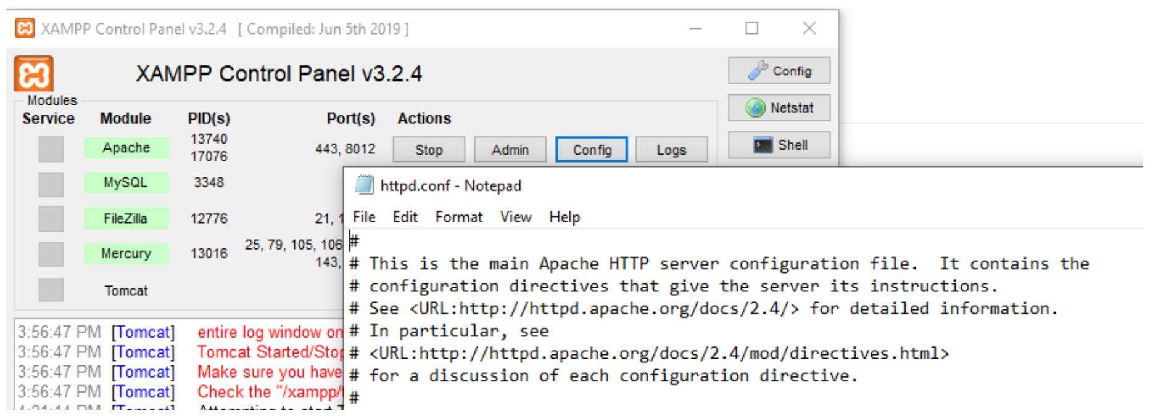
Task: Toggle the Tomcat service checkbox
Action: (51, 290)
